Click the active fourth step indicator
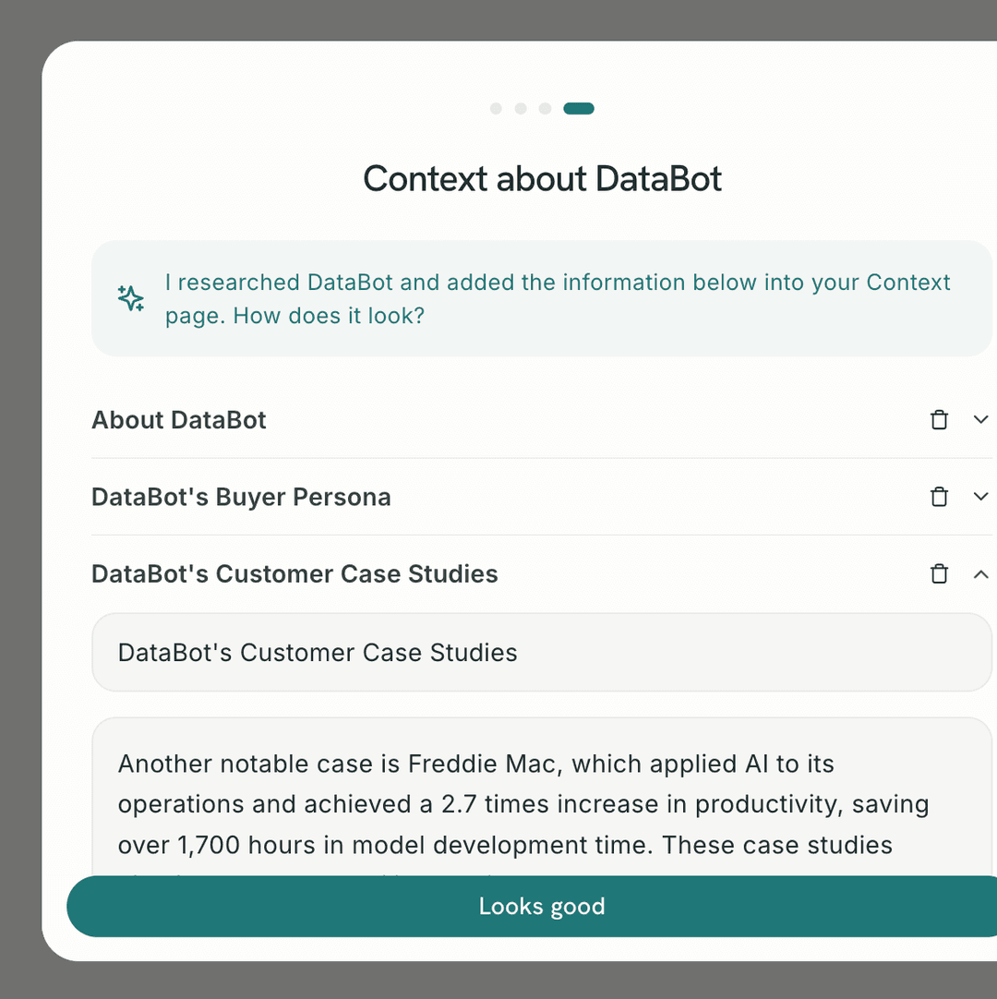The width and height of the screenshot is (997, 999). pyautogui.click(x=579, y=109)
